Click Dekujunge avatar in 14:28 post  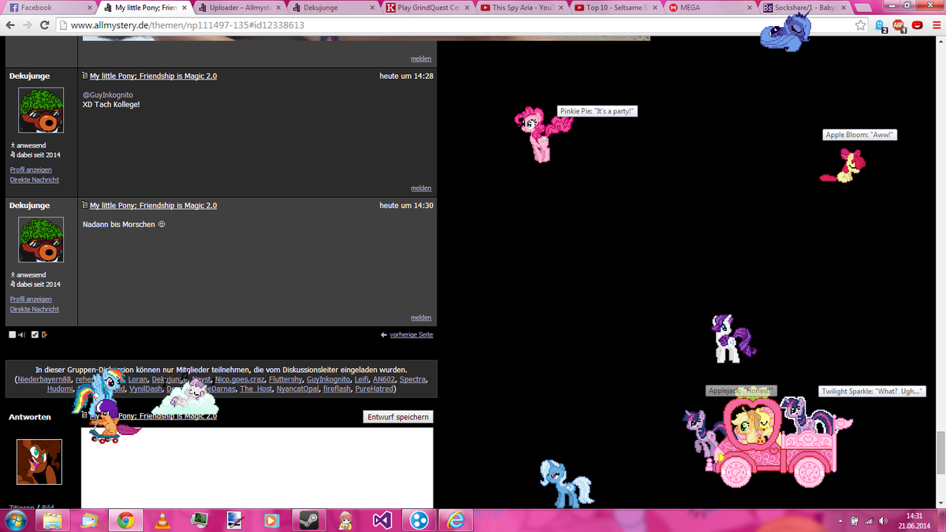point(41,110)
